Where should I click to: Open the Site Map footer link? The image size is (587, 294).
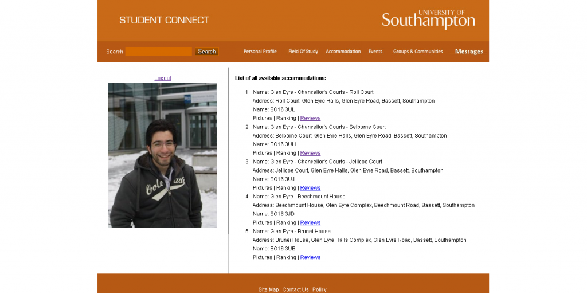268,289
